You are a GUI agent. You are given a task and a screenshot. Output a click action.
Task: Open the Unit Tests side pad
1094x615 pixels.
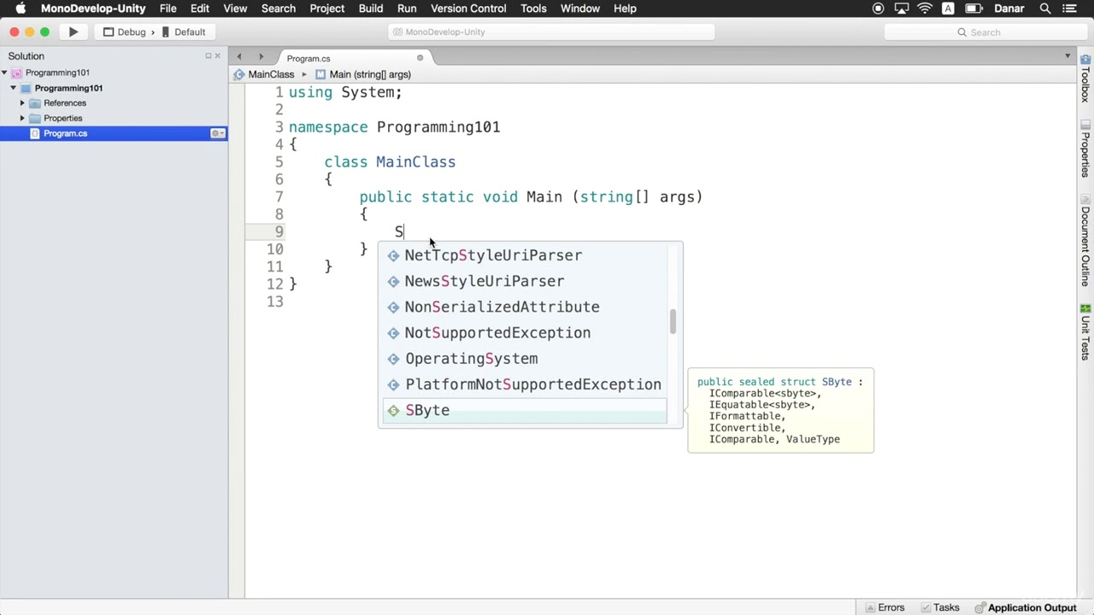tap(1085, 331)
